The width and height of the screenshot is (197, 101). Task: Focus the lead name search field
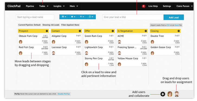pos(35,17)
